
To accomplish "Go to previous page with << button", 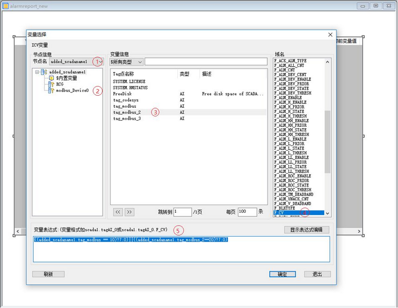I will point(118,212).
